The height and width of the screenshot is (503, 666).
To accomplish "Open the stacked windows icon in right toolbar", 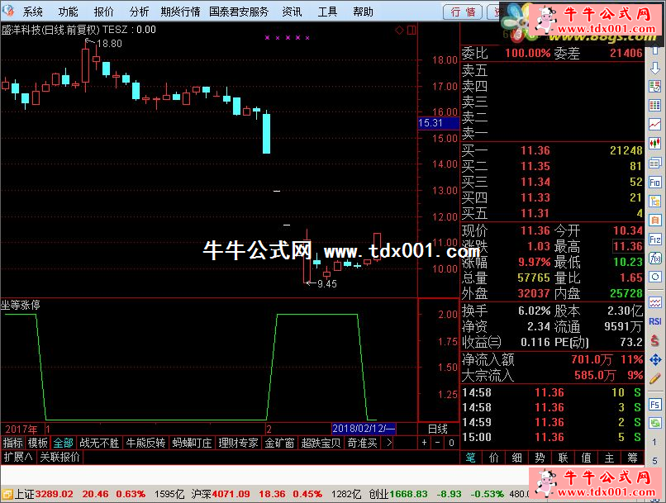I will tap(655, 163).
